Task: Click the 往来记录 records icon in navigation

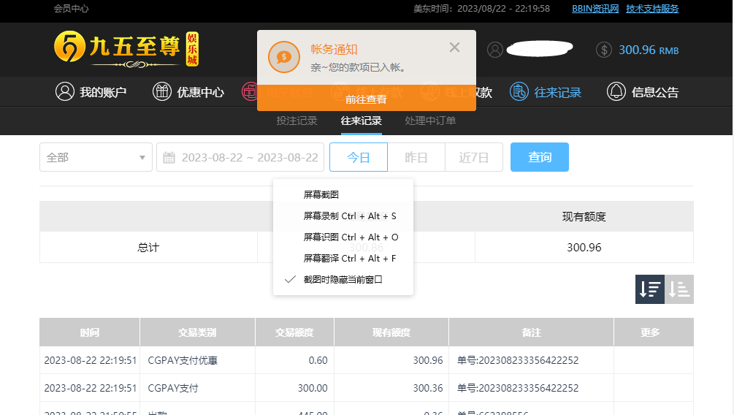Action: pos(519,91)
